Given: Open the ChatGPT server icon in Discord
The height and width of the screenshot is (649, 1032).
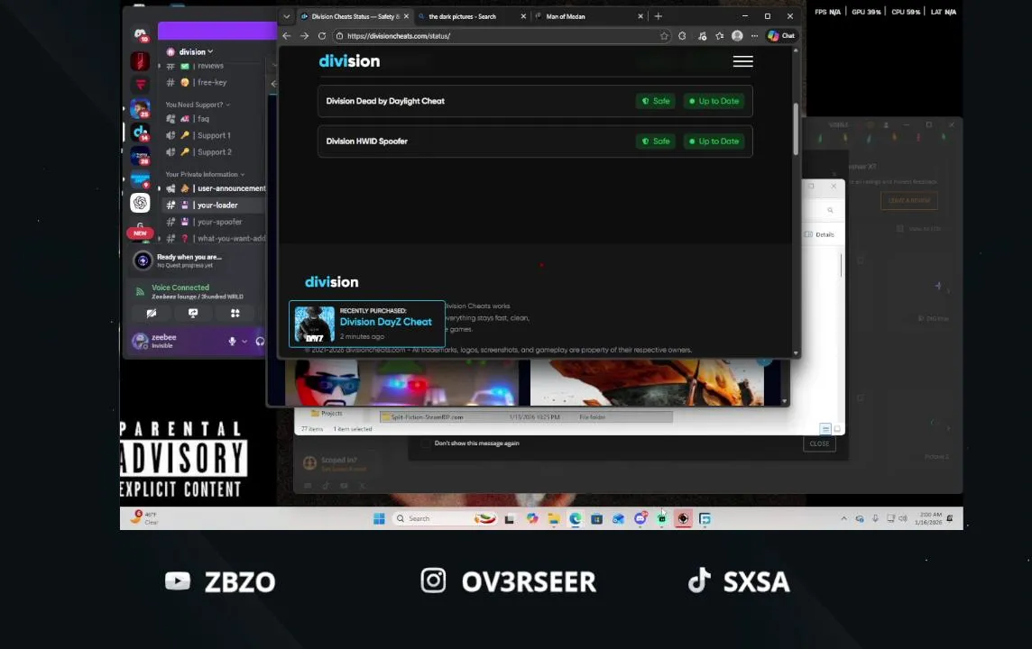Looking at the screenshot, I should point(140,203).
